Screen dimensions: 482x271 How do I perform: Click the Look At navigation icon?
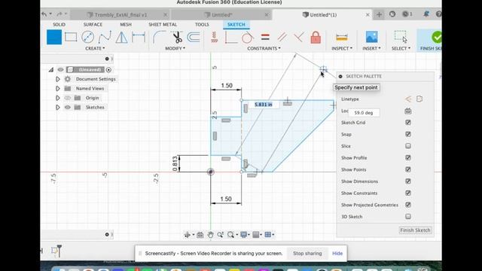pyautogui.click(x=200, y=235)
